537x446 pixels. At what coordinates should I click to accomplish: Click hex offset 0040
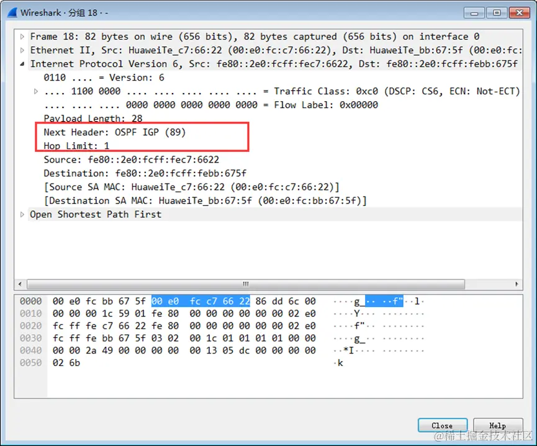click(31, 350)
